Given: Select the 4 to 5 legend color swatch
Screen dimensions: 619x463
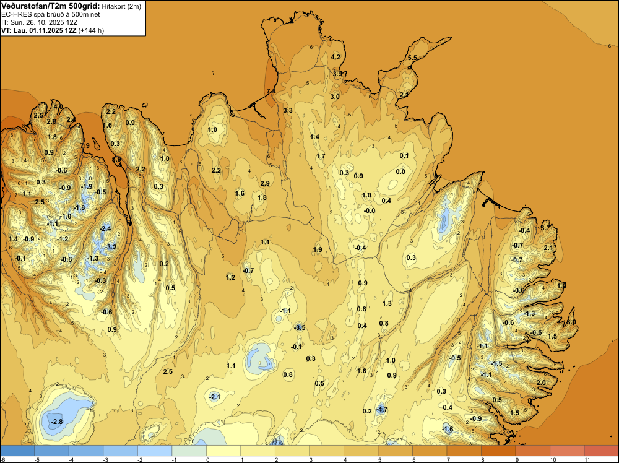Looking at the screenshot, I should 361,451.
